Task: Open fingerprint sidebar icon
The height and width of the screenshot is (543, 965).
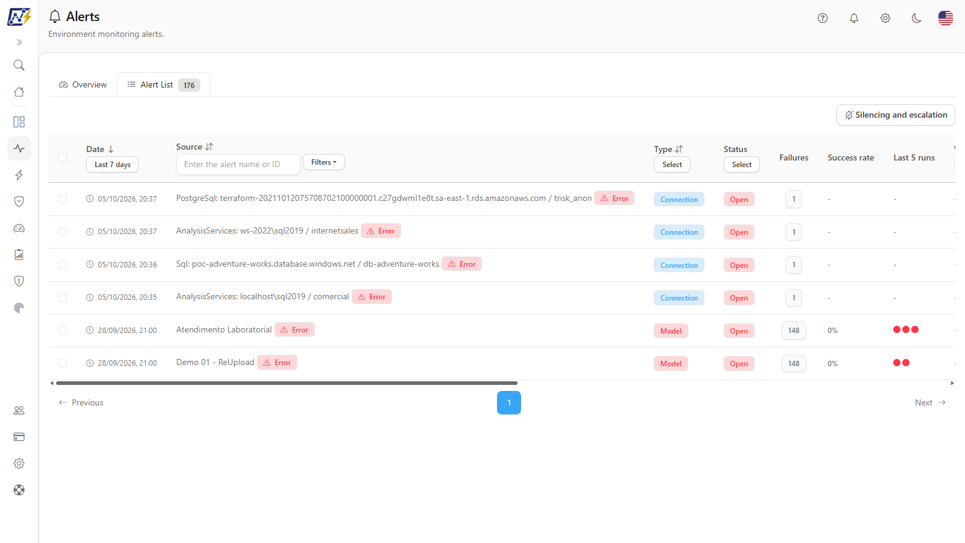Action: 19,308
